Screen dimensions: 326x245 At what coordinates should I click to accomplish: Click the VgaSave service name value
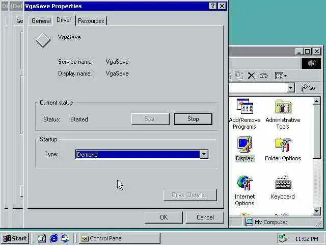117,62
